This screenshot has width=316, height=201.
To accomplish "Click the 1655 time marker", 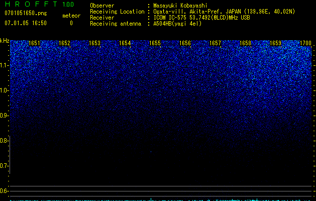I will click(x=155, y=43).
